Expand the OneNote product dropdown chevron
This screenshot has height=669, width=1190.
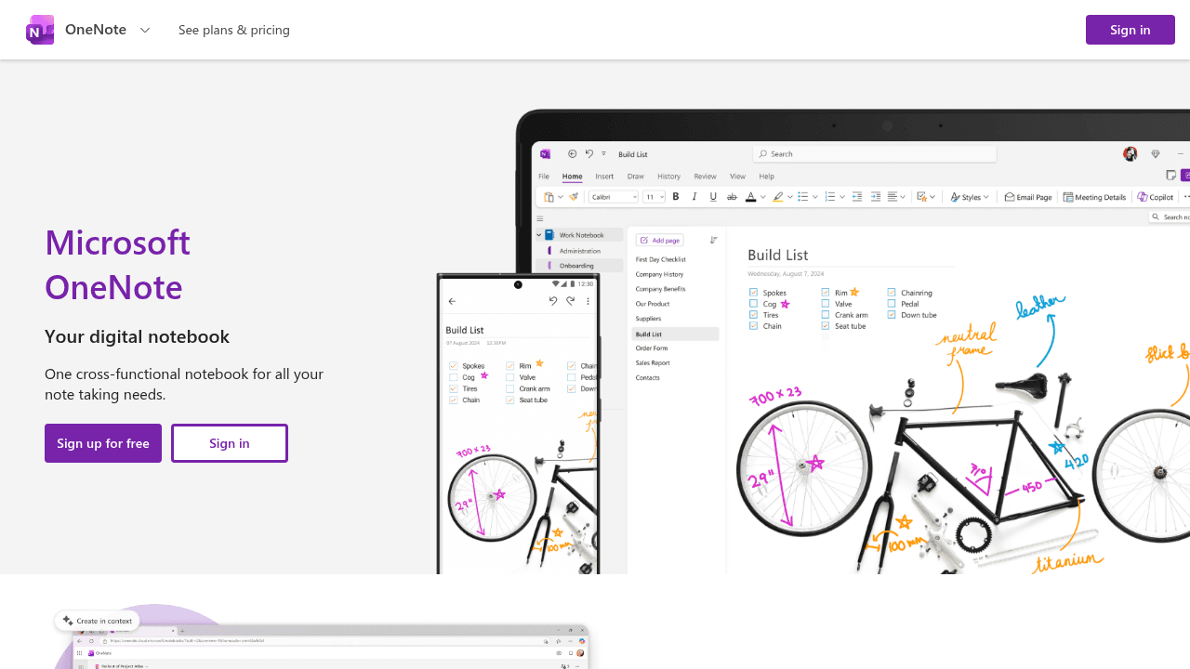145,30
